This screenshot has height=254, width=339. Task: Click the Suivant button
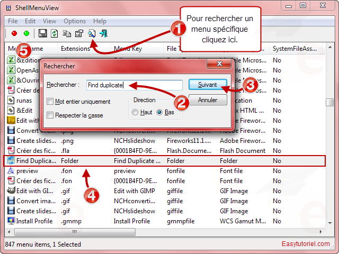(x=208, y=85)
